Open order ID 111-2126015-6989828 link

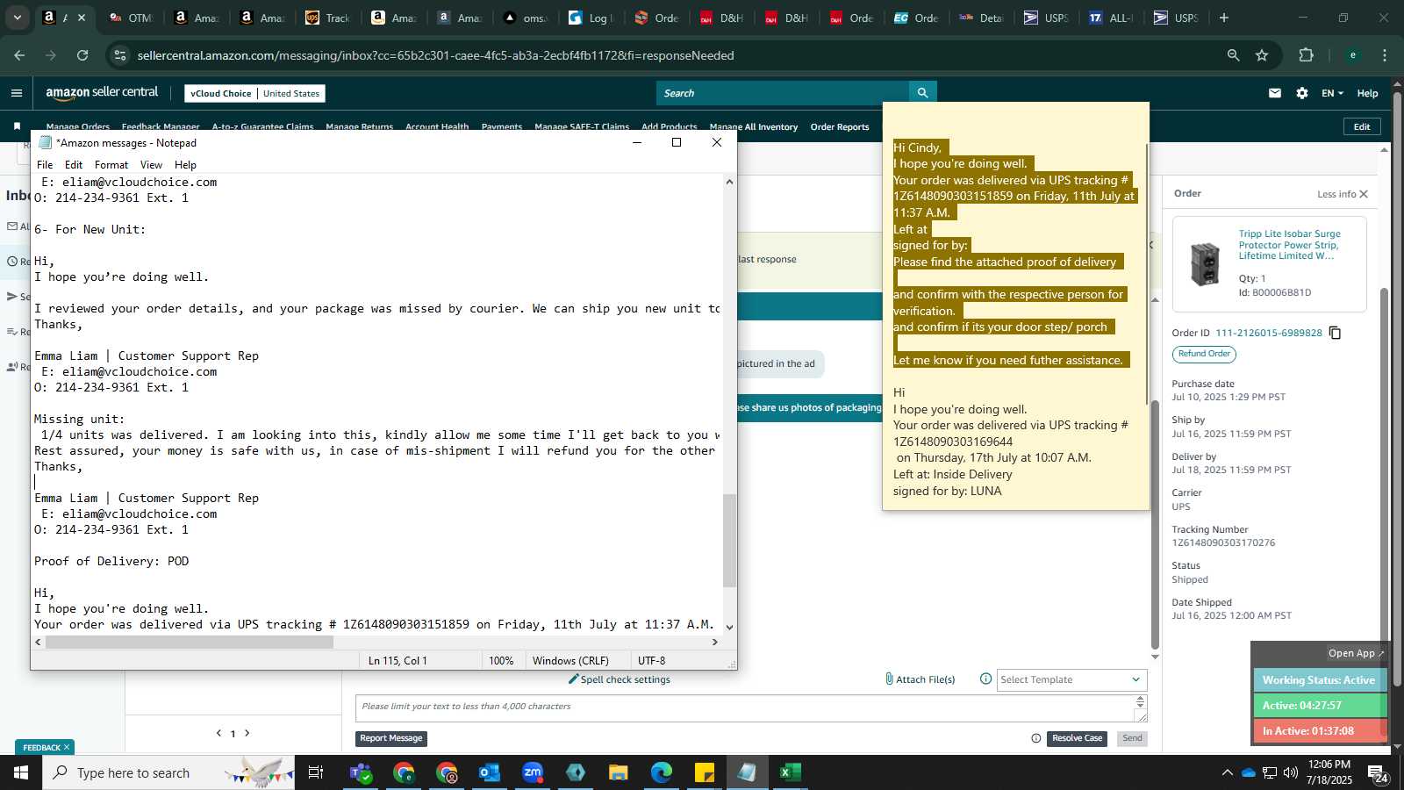[1268, 333]
